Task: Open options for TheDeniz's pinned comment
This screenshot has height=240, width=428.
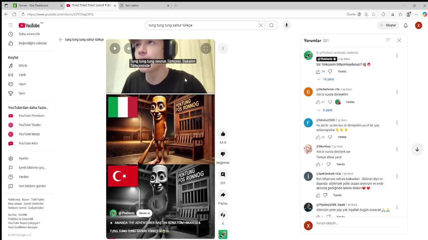Action: (x=397, y=56)
